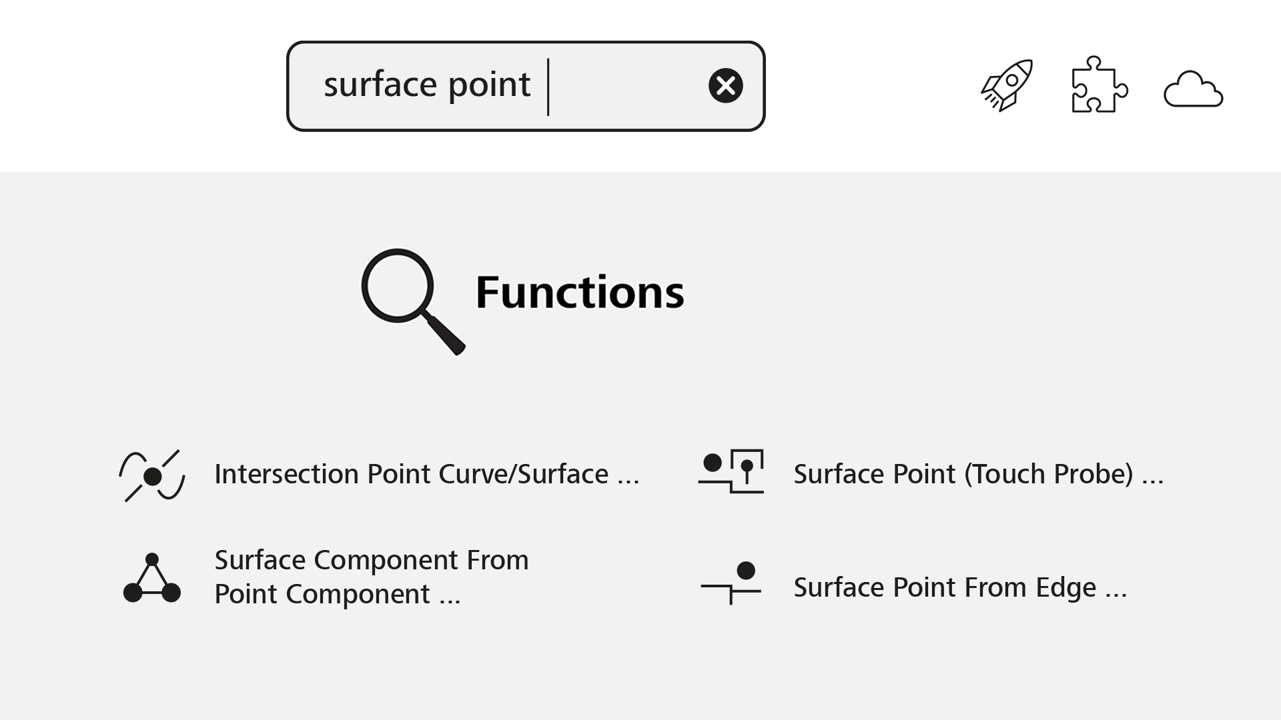Viewport: 1281px width, 720px height.
Task: Click the Functions heading
Action: click(580, 293)
